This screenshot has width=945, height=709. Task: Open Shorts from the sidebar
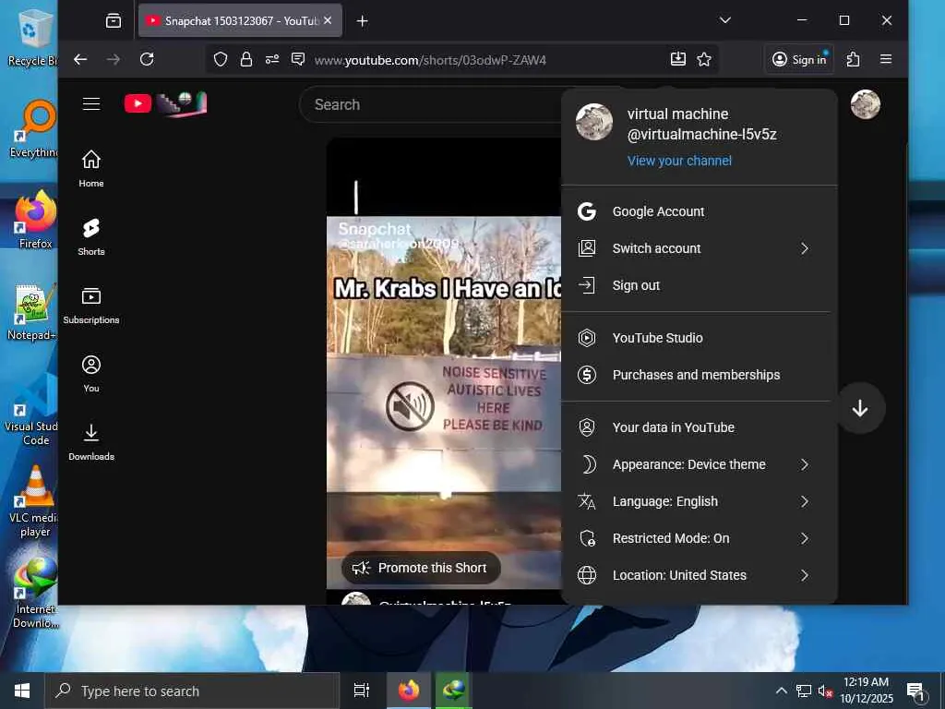91,237
